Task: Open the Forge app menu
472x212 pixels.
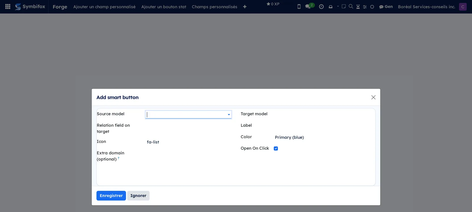Action: [60, 7]
